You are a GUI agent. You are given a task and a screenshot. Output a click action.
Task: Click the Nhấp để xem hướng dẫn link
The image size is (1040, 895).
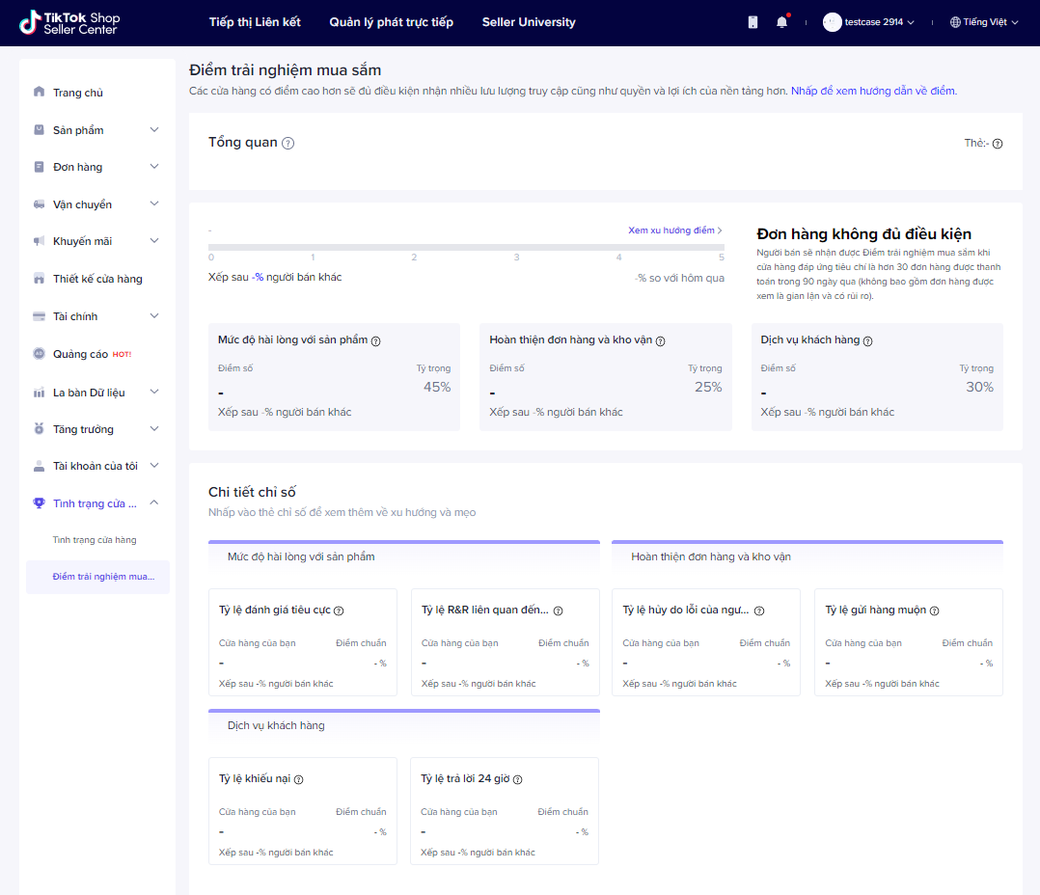click(x=873, y=91)
